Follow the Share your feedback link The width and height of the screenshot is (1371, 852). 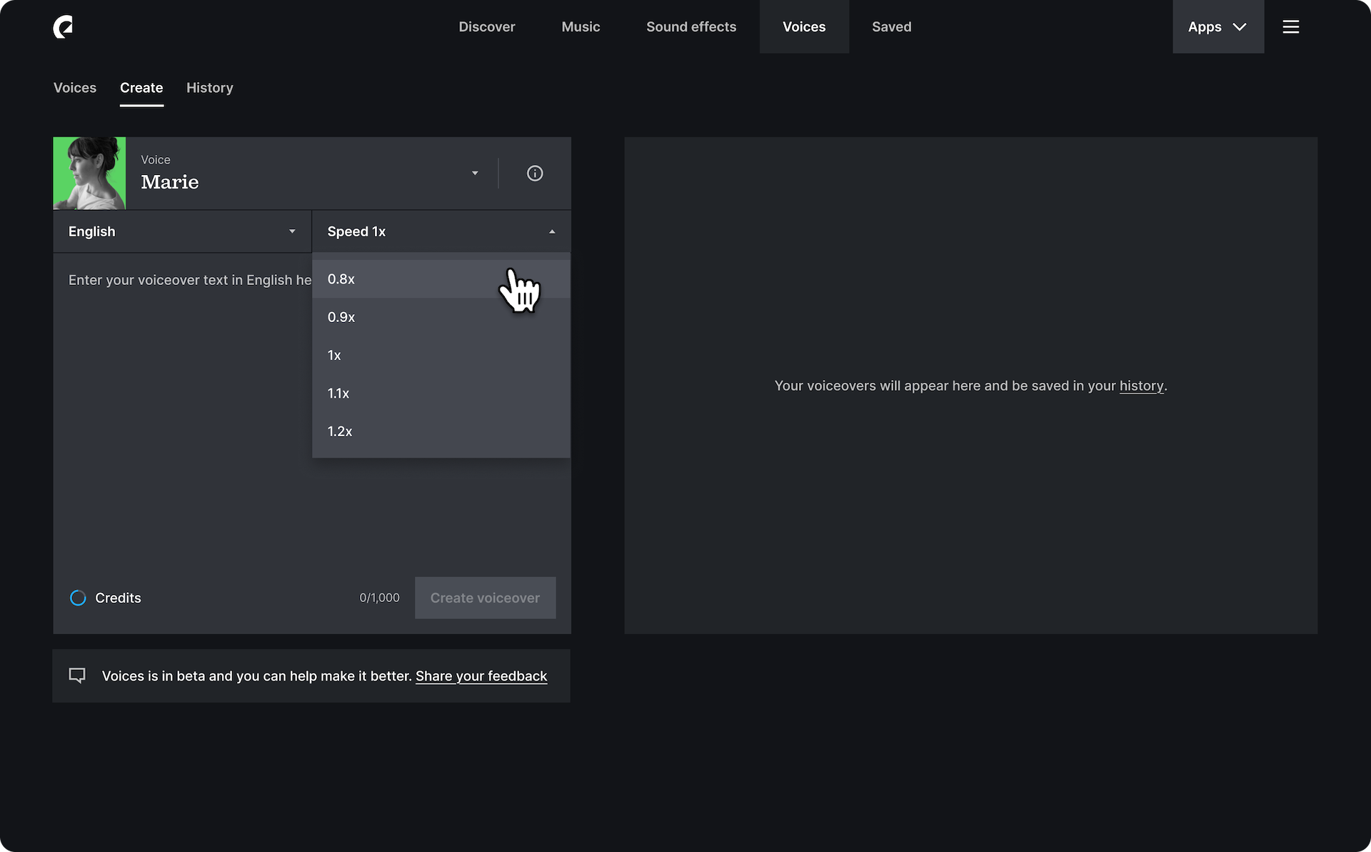point(481,676)
